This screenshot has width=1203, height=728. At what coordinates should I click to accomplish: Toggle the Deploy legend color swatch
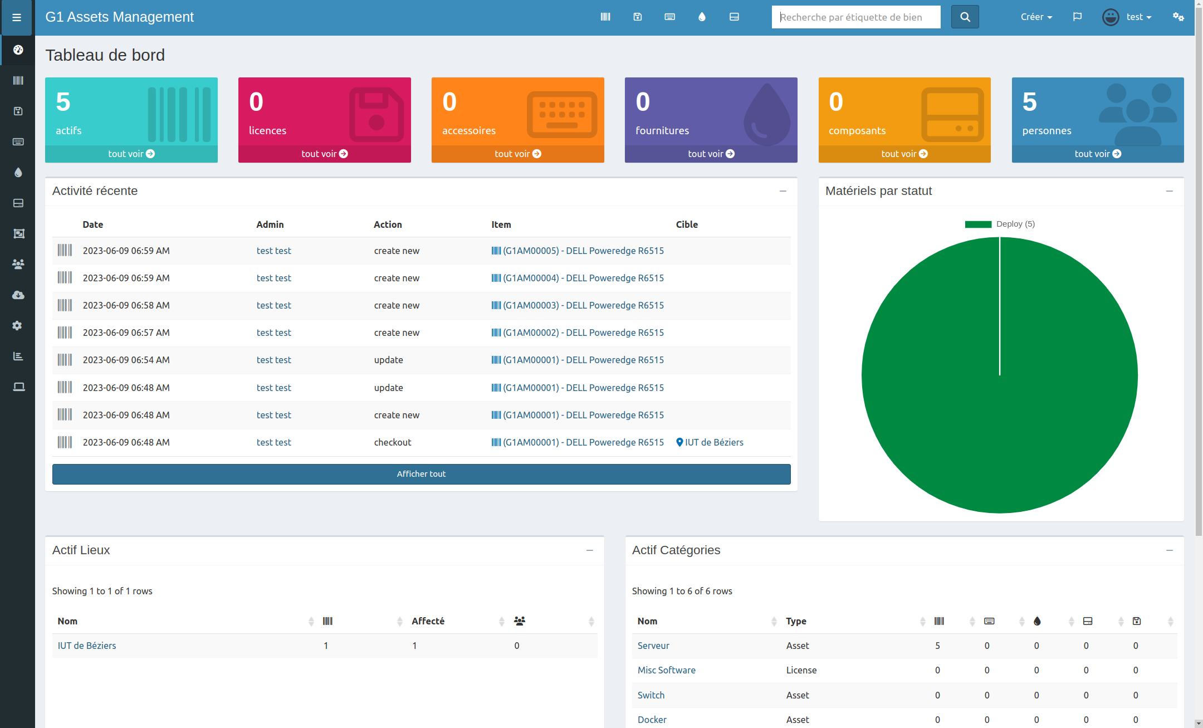coord(978,224)
